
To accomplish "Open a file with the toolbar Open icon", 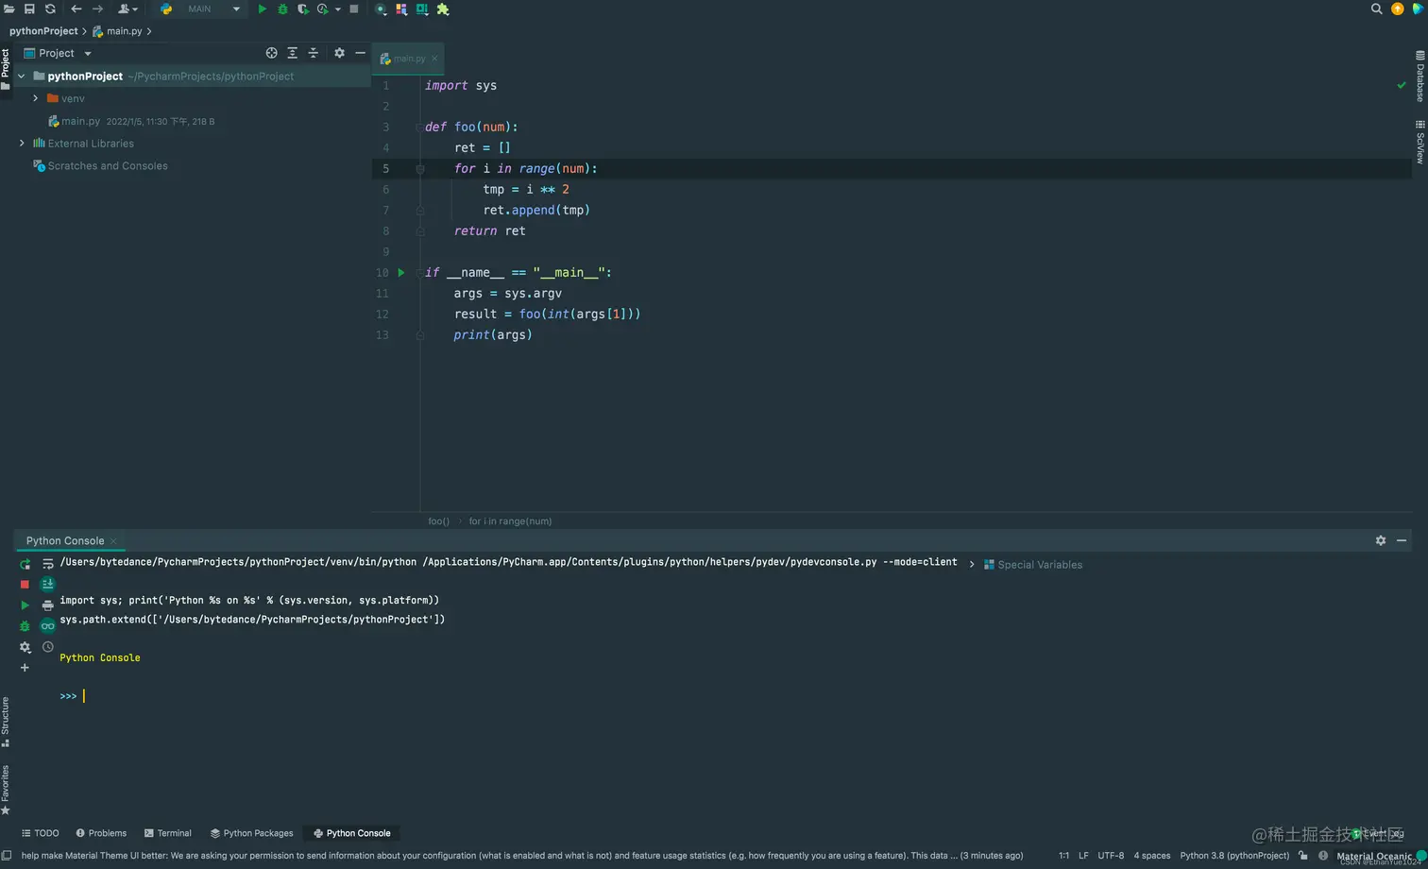I will pos(8,9).
